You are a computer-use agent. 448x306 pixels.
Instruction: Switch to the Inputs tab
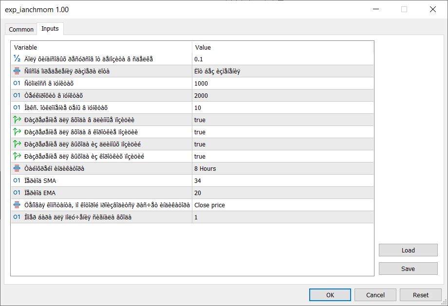point(50,29)
